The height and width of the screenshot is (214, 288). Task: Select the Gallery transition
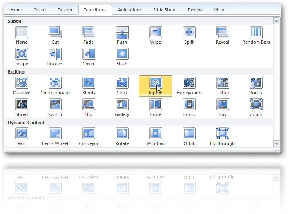pyautogui.click(x=122, y=108)
